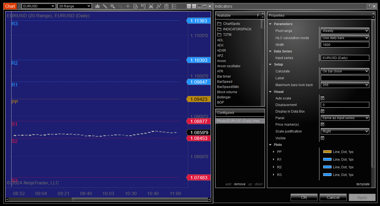Click the first link-window square on Chart title bar
This screenshot has height=206, width=380.
[x=189, y=6]
